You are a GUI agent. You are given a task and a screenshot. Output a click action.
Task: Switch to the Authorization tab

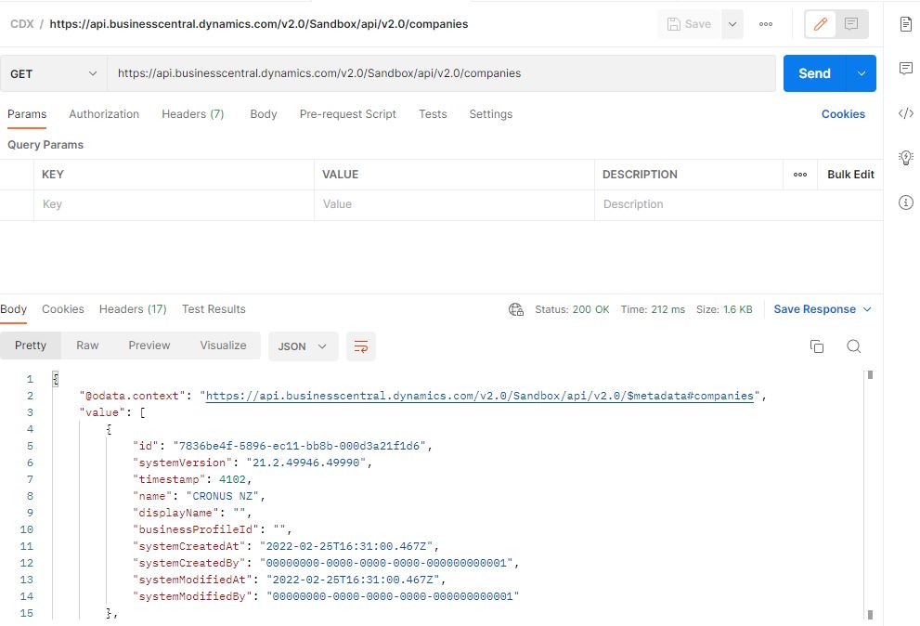[104, 114]
